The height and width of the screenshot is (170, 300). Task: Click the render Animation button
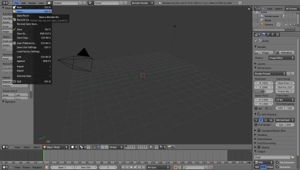(285, 52)
